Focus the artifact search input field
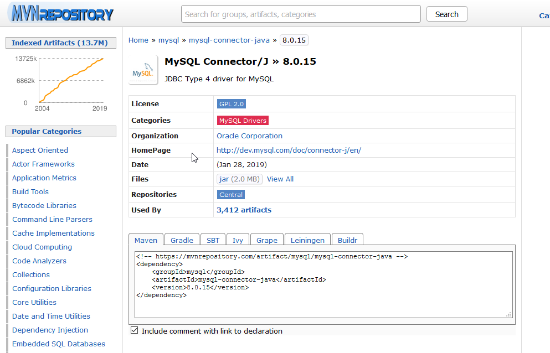This screenshot has height=353, width=550. coord(301,14)
